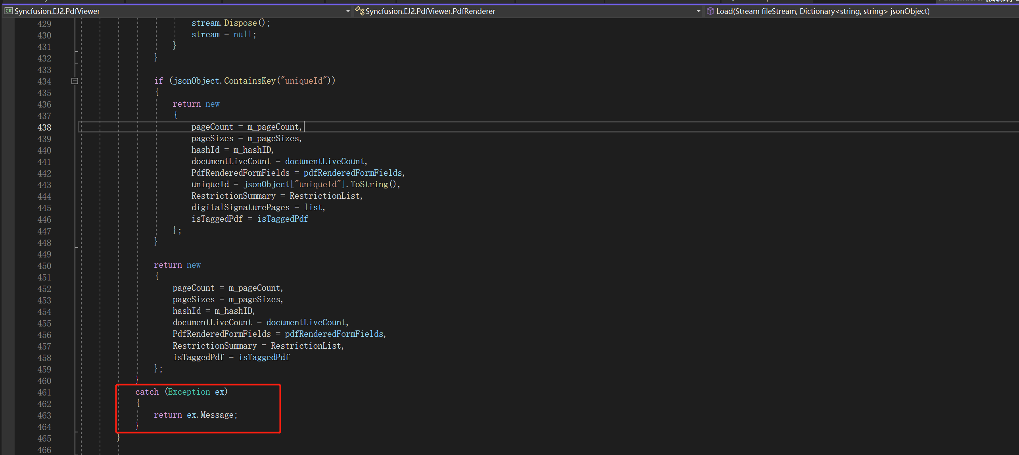Collapse the if block at line 434
The image size is (1019, 455).
coord(75,81)
